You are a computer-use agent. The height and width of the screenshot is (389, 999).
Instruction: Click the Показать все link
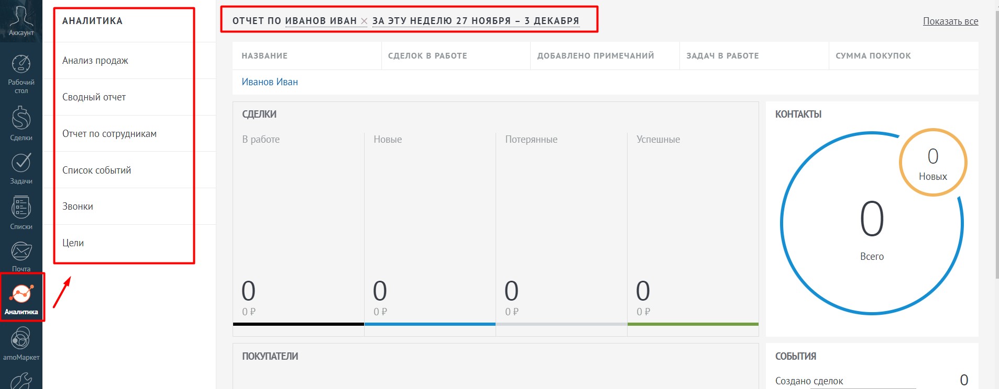coord(950,21)
